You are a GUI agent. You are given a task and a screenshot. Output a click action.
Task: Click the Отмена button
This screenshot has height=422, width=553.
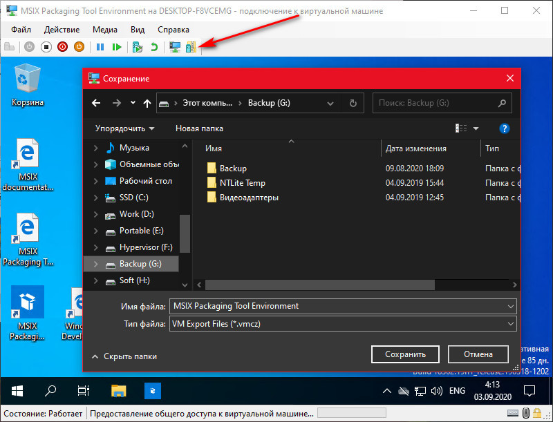click(478, 354)
